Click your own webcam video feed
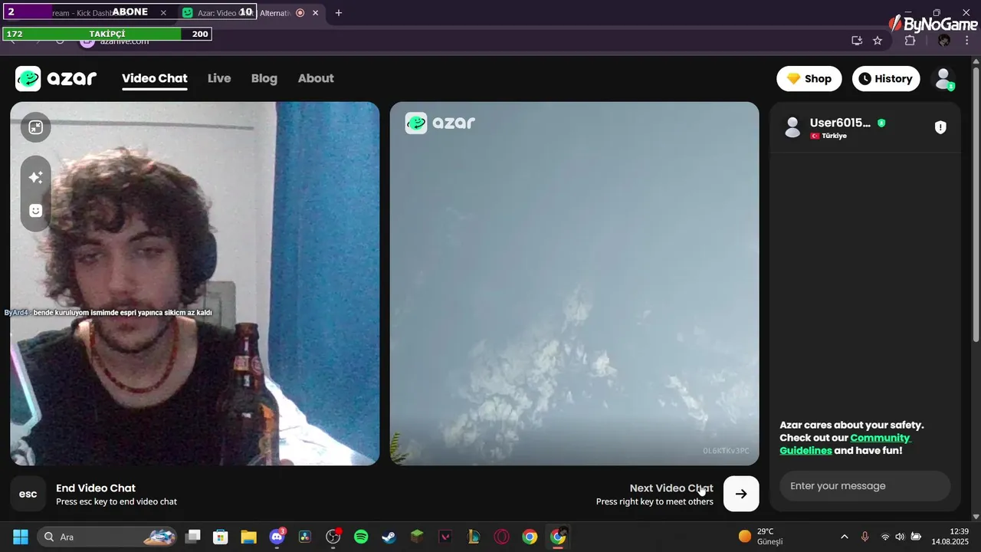The image size is (981, 552). pos(195,284)
